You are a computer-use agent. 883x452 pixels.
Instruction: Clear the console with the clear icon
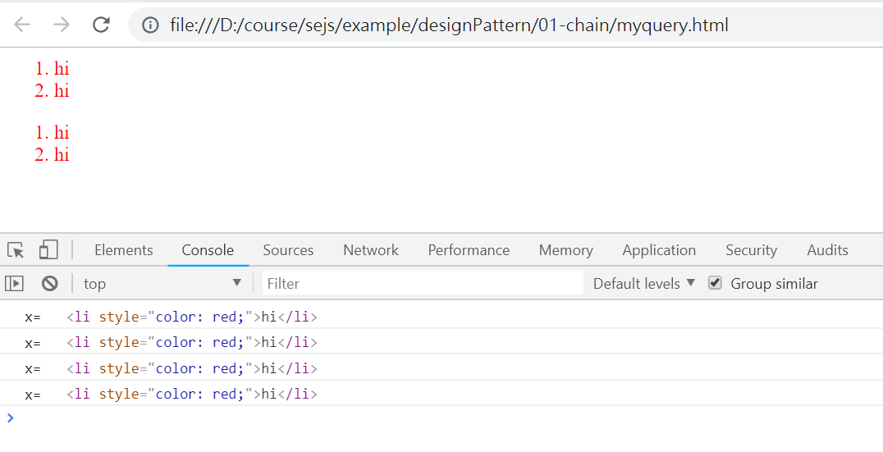point(50,284)
